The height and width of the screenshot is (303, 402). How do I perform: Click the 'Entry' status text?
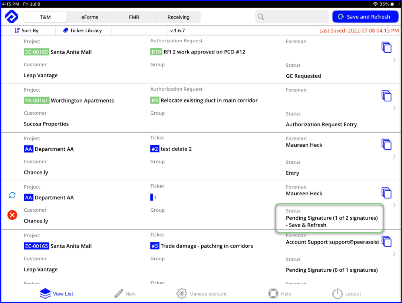click(293, 173)
